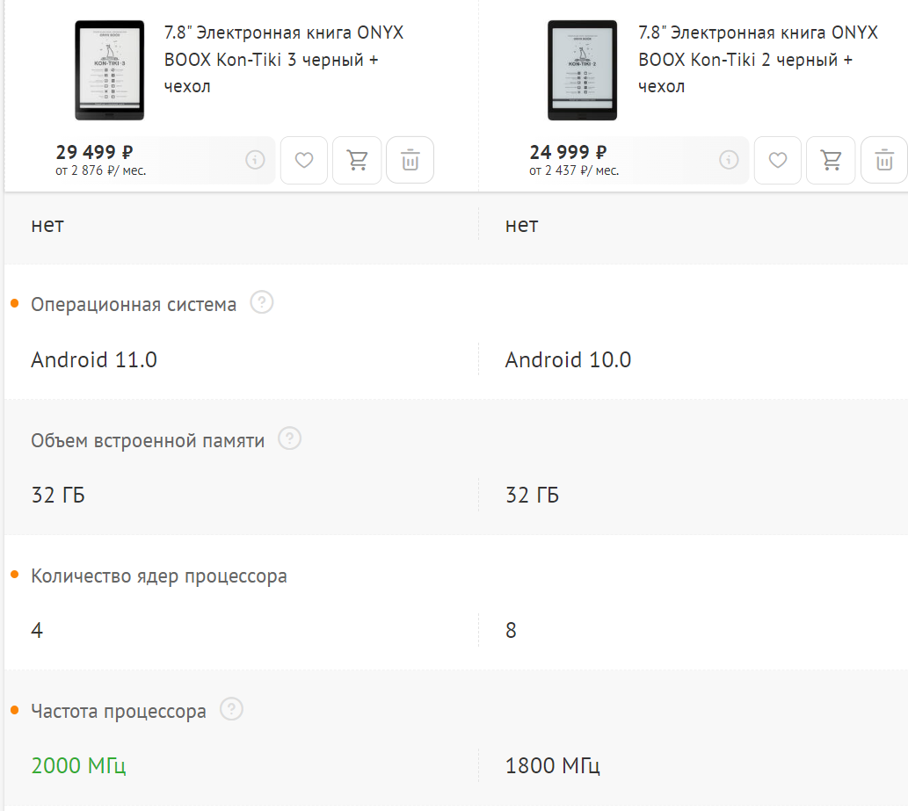Open price info icon for Kon-Tiki 2
The height and width of the screenshot is (811, 908).
(x=729, y=160)
